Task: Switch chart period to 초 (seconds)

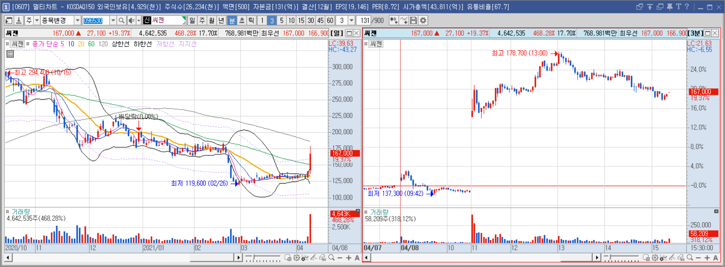Action: pyautogui.click(x=242, y=20)
